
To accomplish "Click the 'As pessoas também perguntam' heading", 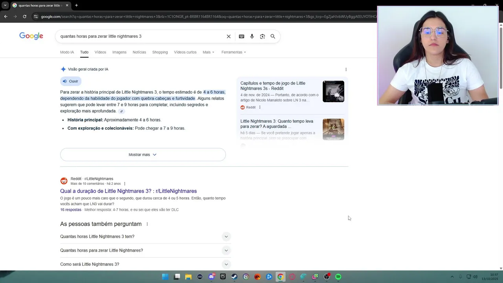I will pos(101,224).
